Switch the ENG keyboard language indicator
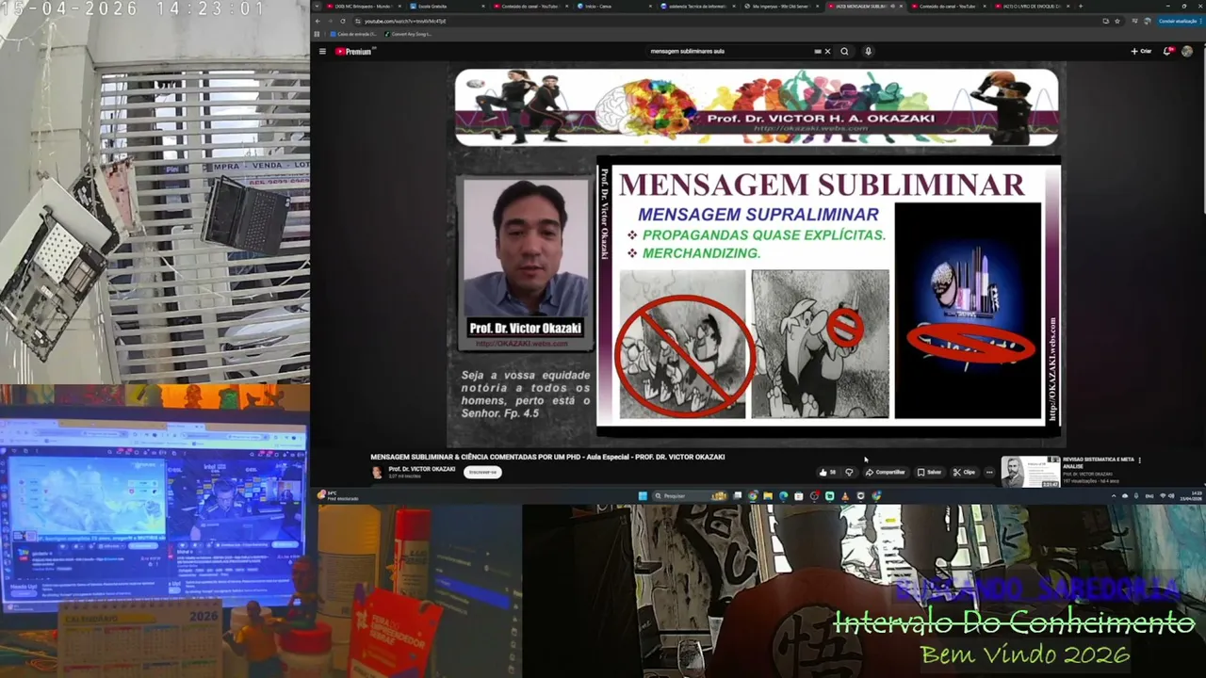The image size is (1206, 678). (x=1149, y=495)
